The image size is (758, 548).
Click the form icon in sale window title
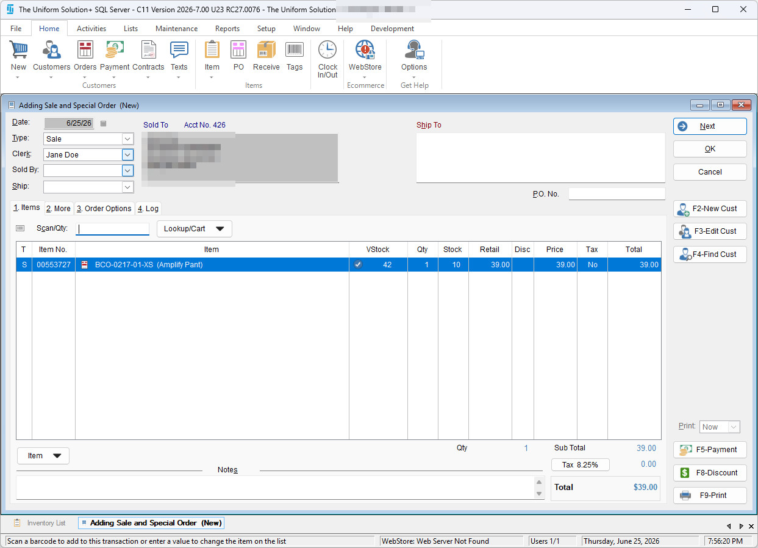pos(12,105)
